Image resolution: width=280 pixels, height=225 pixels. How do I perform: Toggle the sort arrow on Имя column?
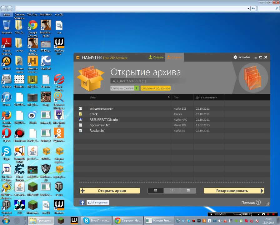tap(168, 97)
